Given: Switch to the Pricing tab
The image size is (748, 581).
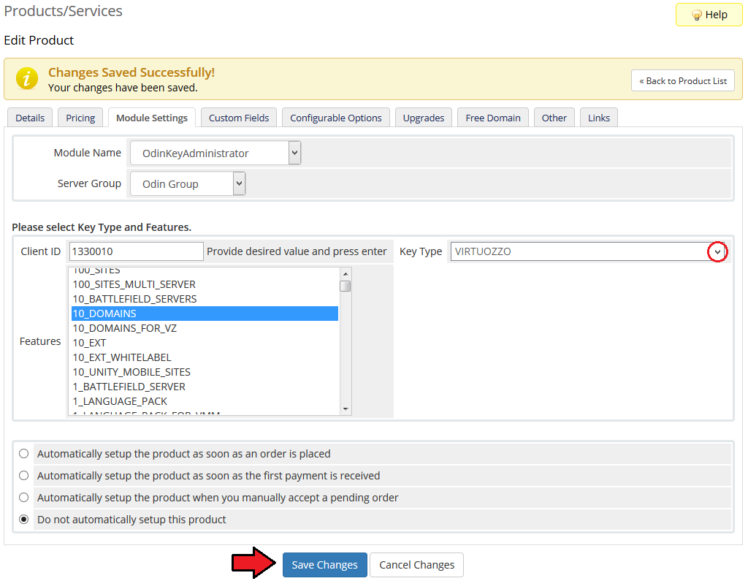Looking at the screenshot, I should coord(80,118).
